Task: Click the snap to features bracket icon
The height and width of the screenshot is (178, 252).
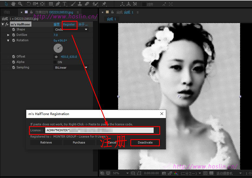Action: click(171, 4)
